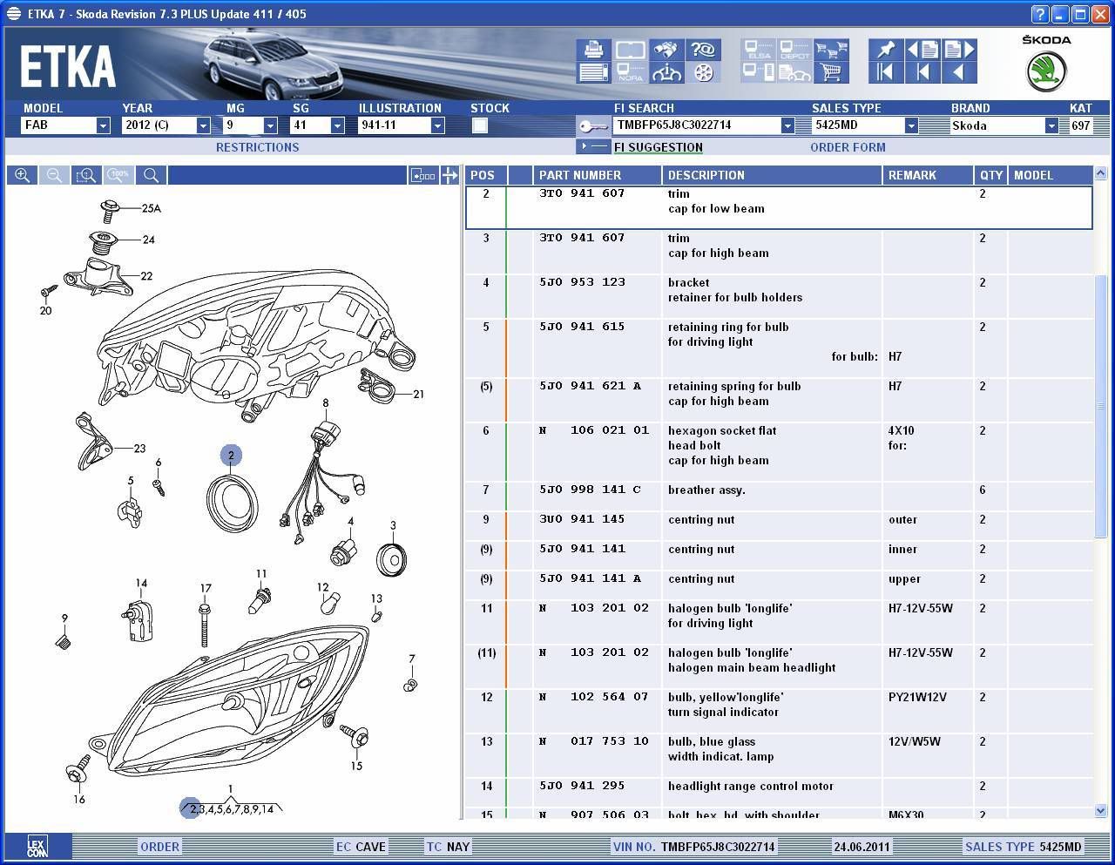
Task: Zoom out of the illustration
Action: tap(54, 175)
